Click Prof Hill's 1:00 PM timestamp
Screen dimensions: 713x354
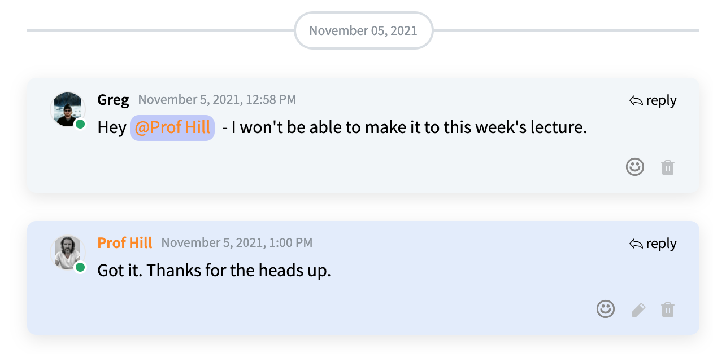coord(237,243)
